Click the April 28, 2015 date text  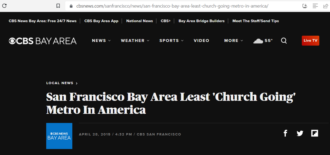point(95,134)
